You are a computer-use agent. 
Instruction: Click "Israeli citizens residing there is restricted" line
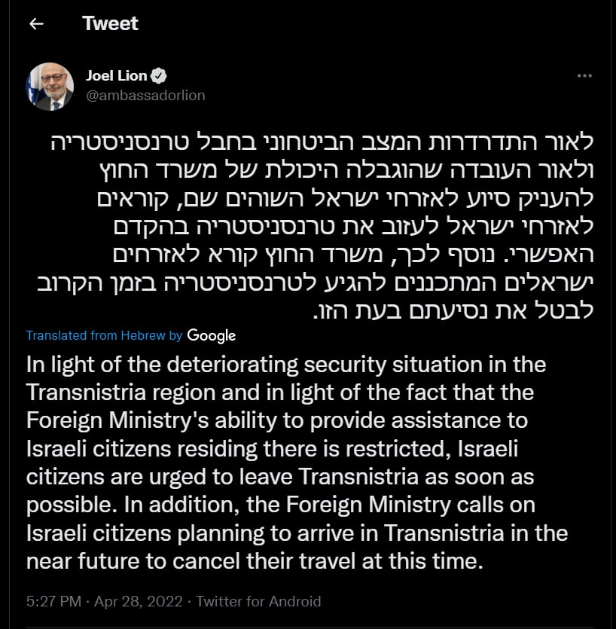pos(272,449)
